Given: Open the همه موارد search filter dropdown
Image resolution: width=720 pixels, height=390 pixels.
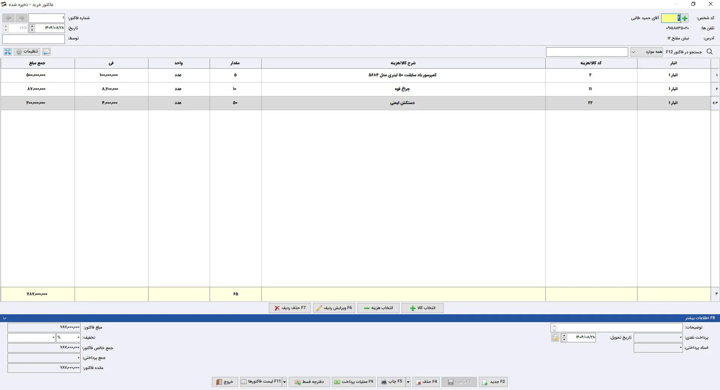Looking at the screenshot, I should point(647,52).
